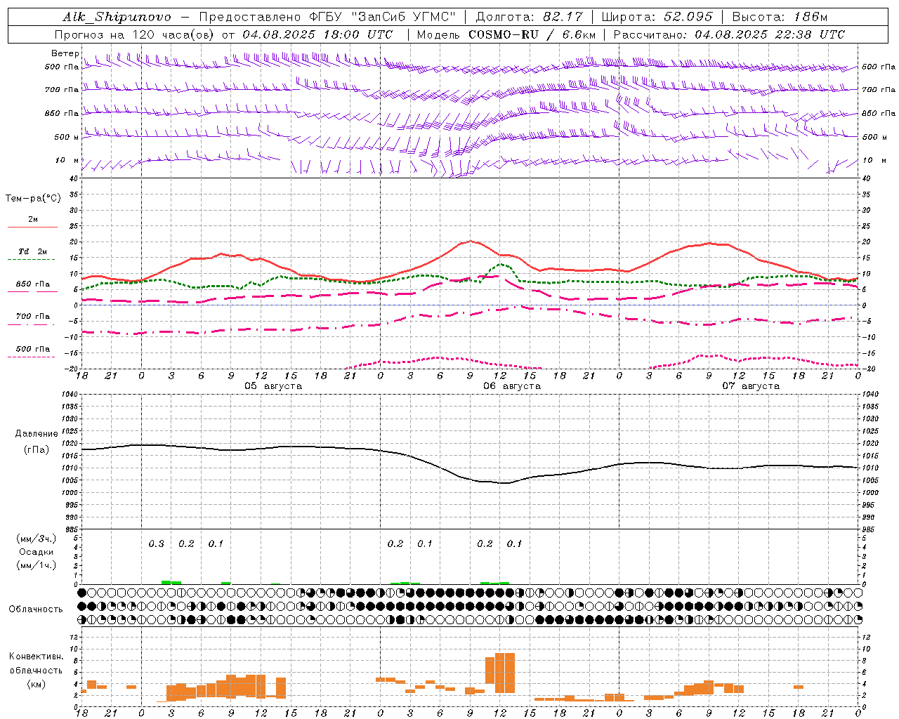Click the Рассчитано: 04.08.2025 22:38 UTC timestamp
Image resolution: width=899 pixels, height=719 pixels.
pos(729,34)
